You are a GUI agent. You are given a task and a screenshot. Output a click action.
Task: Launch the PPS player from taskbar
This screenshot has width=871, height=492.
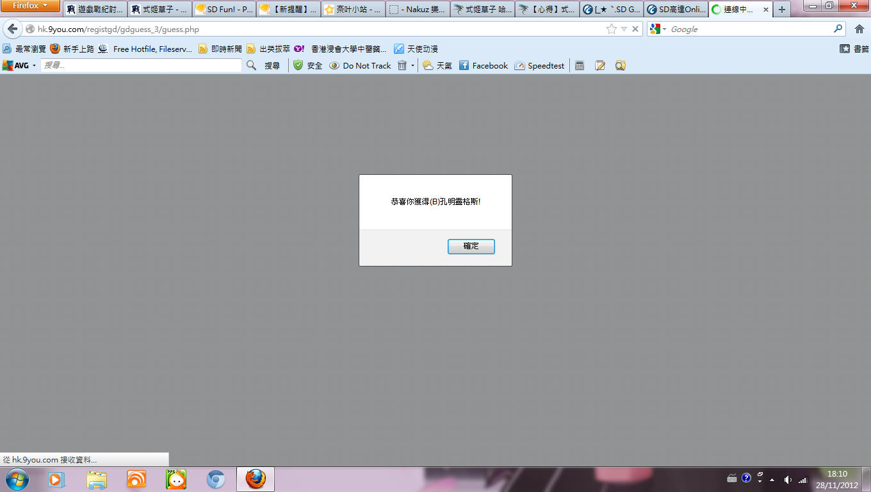pyautogui.click(x=176, y=479)
